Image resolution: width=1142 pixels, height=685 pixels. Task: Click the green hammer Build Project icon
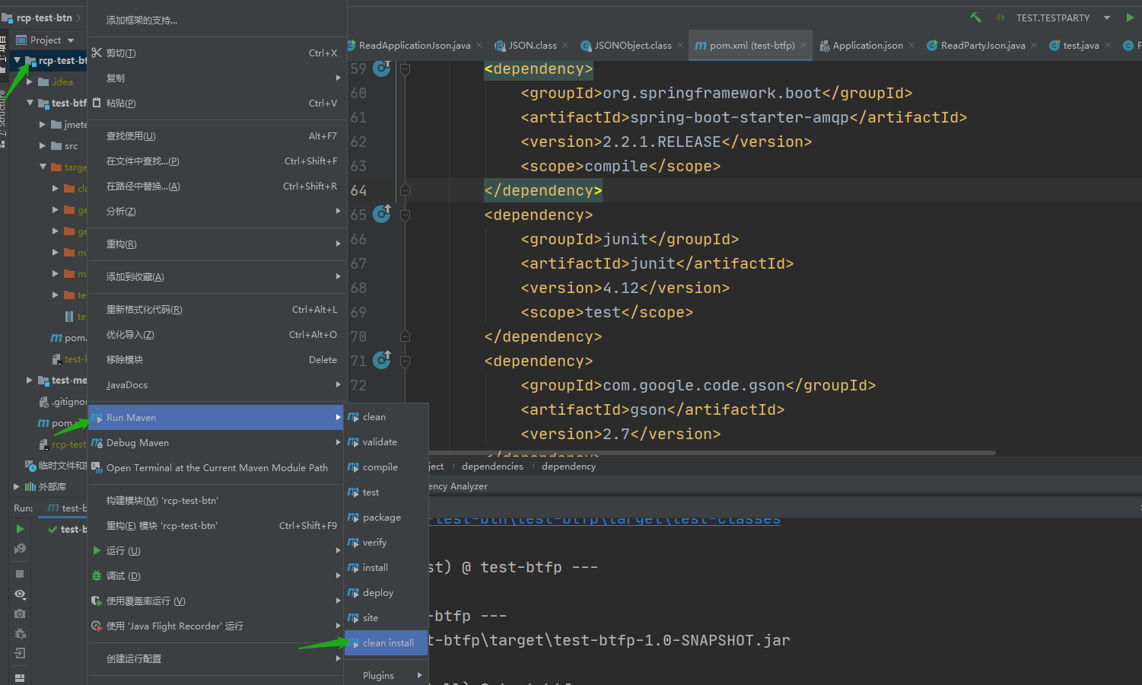(975, 18)
